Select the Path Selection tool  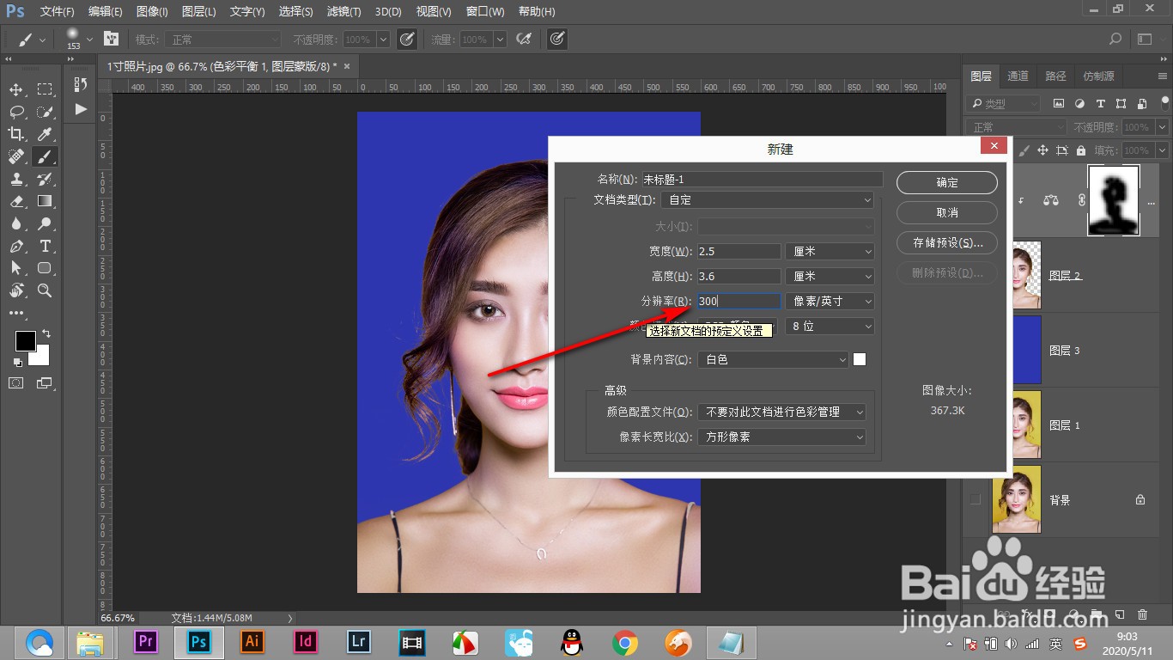(x=16, y=268)
